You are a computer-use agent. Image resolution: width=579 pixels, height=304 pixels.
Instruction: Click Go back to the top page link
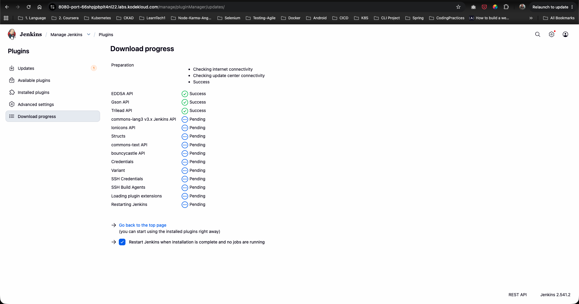click(143, 225)
